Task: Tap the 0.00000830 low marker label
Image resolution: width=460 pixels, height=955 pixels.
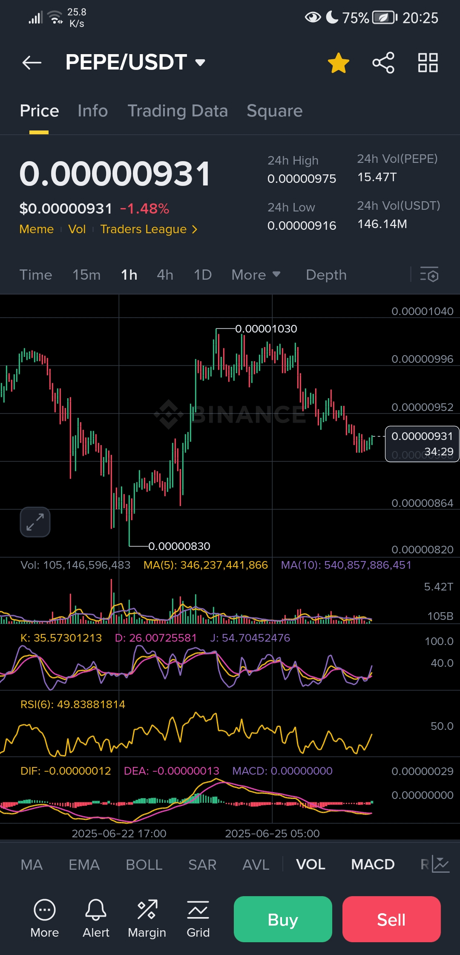Action: 179,546
